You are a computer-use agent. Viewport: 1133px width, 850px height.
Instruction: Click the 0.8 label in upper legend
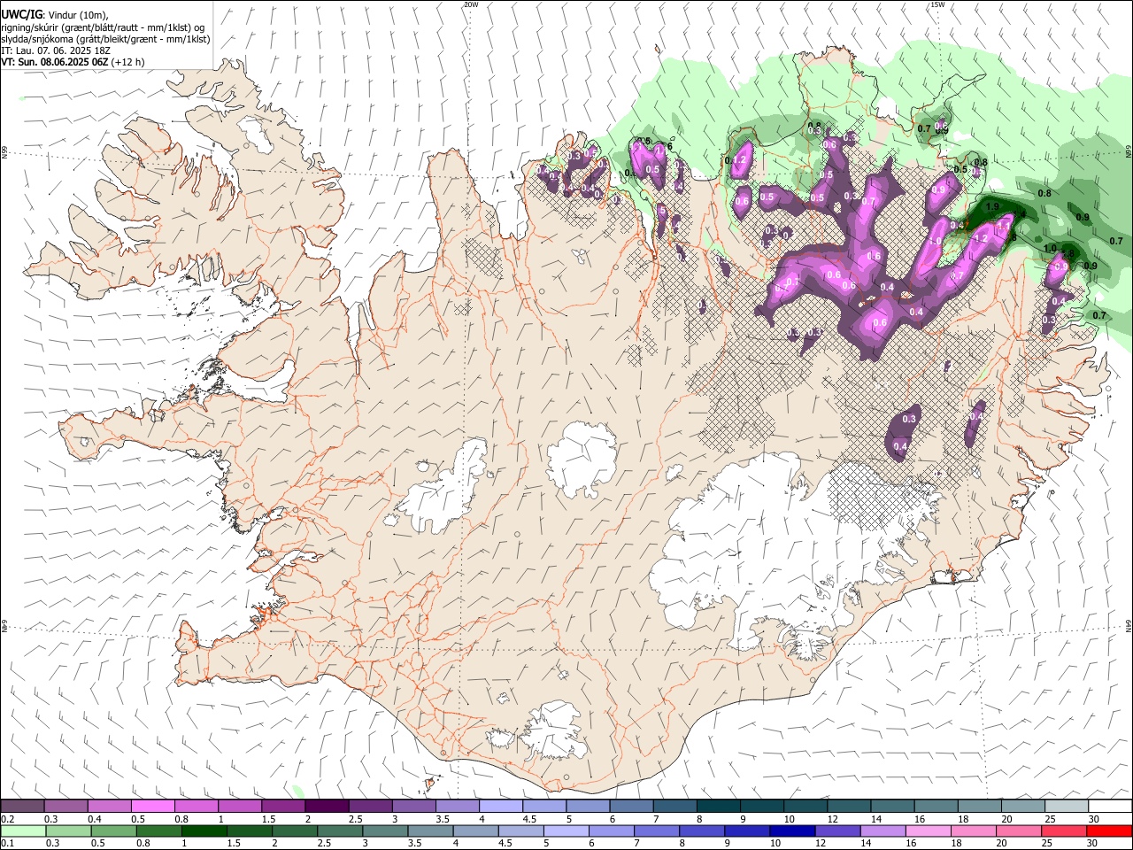click(181, 819)
